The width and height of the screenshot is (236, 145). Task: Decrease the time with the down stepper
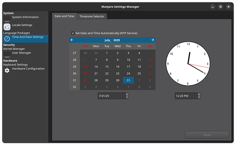pyautogui.click(x=199, y=97)
